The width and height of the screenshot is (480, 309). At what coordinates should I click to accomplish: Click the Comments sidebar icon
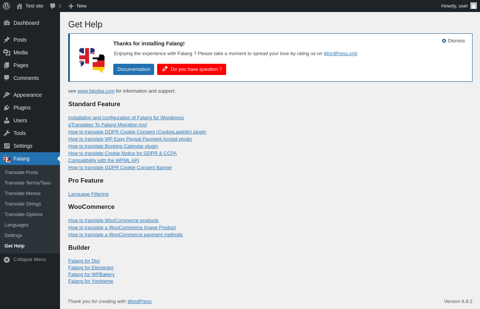(7, 78)
